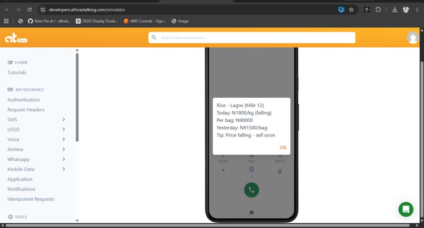The width and height of the screenshot is (424, 228).
Task: Open the Image bookmark
Action: (180, 21)
